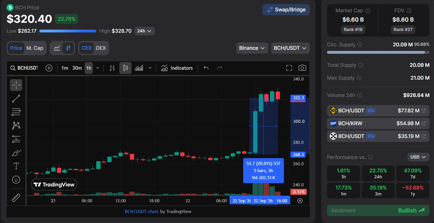Open the BCH/USDT pair dropdown
The height and width of the screenshot is (223, 434).
[x=290, y=48]
